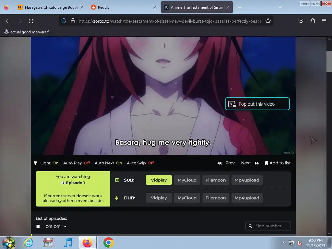Image resolution: width=332 pixels, height=249 pixels.
Task: Open the Save to Pocket icon
Action: (301, 21)
